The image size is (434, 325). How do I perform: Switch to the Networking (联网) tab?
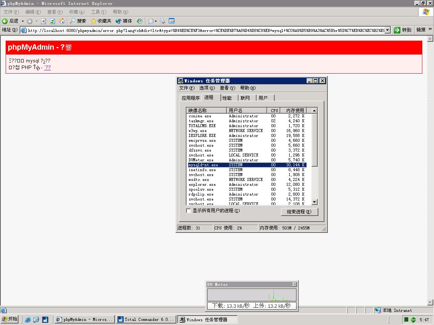tap(248, 98)
